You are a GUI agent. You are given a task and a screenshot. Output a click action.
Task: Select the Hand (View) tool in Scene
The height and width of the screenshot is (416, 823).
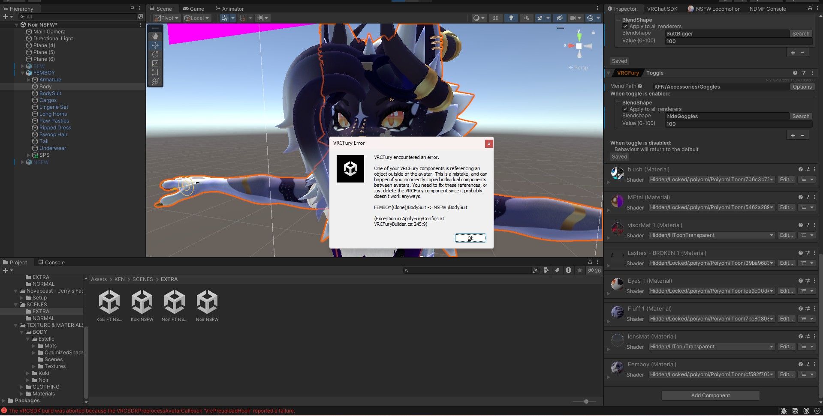click(155, 36)
